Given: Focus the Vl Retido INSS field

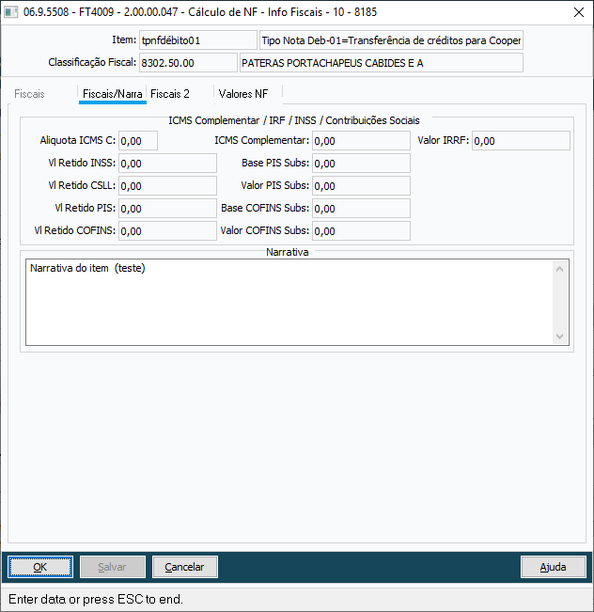Looking at the screenshot, I should click(167, 164).
